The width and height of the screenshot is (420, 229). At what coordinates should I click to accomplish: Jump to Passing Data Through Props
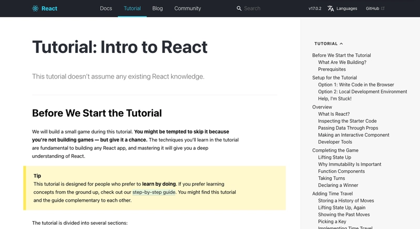[348, 128]
